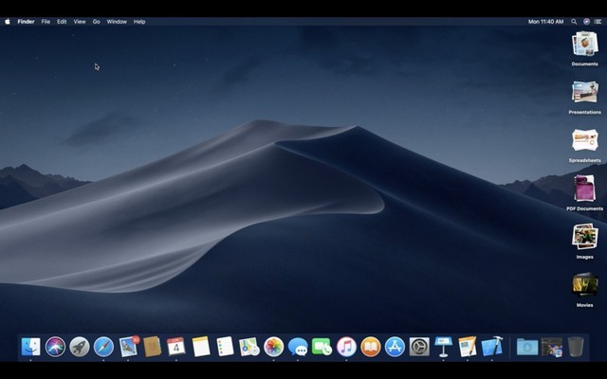The width and height of the screenshot is (607, 379).
Task: Open Finder from the dock
Action: (31, 347)
